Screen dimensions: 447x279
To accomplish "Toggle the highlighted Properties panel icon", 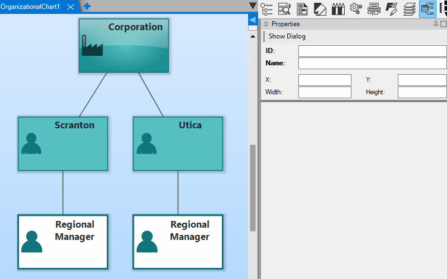I will point(427,8).
